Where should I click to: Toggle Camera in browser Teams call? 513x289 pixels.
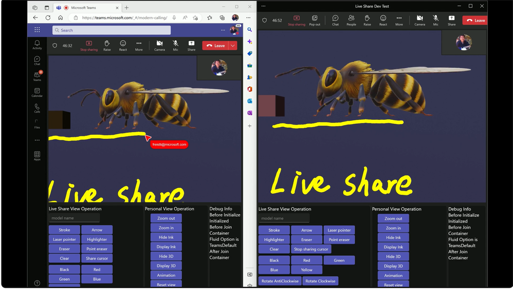tap(160, 46)
